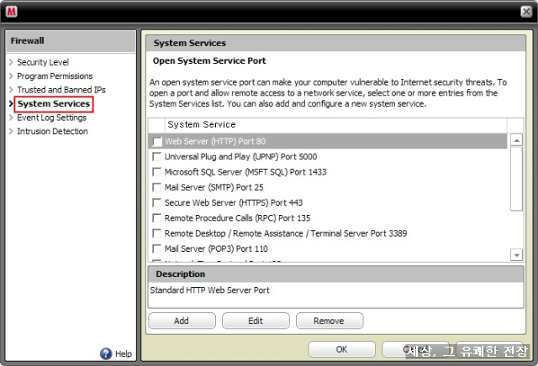538x366 pixels.
Task: Confirm with the OK button
Action: click(x=342, y=349)
